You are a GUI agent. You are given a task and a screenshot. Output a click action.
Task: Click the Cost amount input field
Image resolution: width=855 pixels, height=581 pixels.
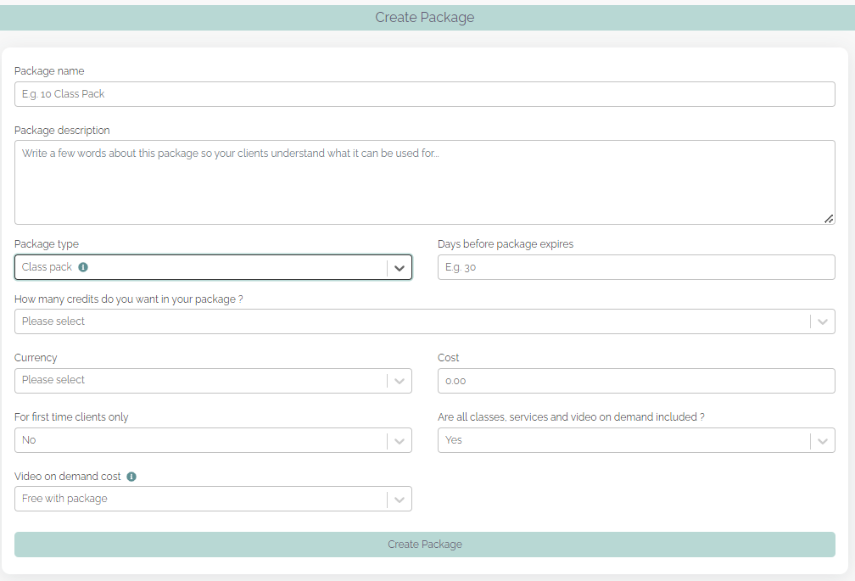click(636, 381)
